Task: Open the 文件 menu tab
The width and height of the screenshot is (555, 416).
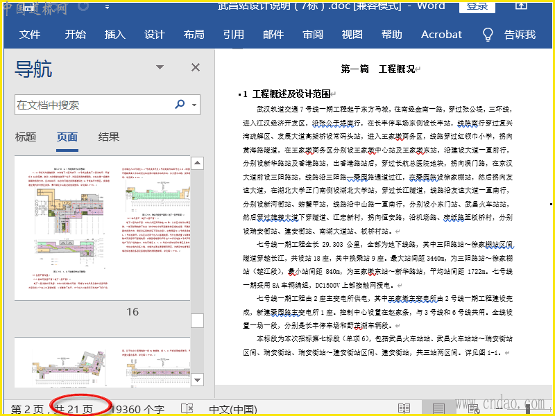Action: [x=30, y=34]
